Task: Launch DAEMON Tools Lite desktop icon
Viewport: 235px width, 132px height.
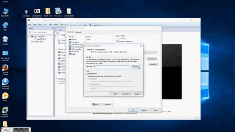Action: pos(5,84)
